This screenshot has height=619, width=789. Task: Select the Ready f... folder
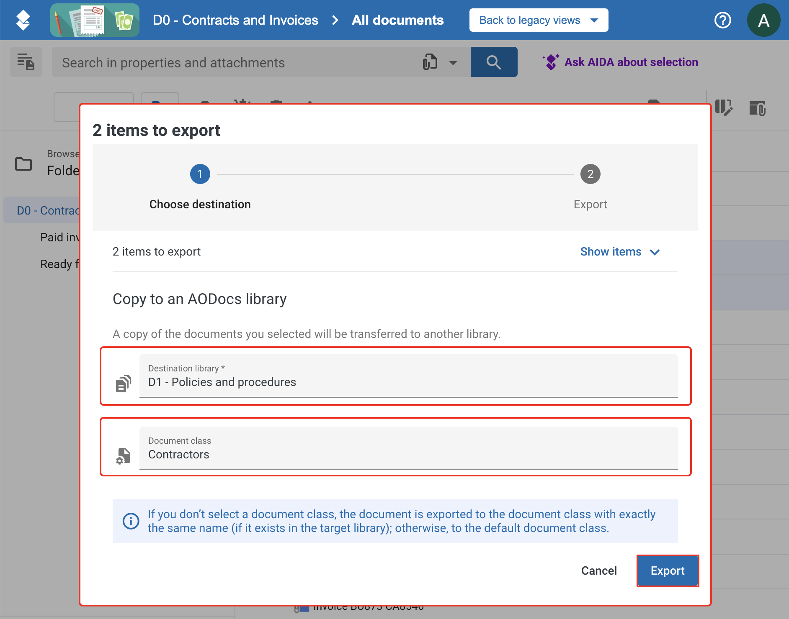[59, 264]
